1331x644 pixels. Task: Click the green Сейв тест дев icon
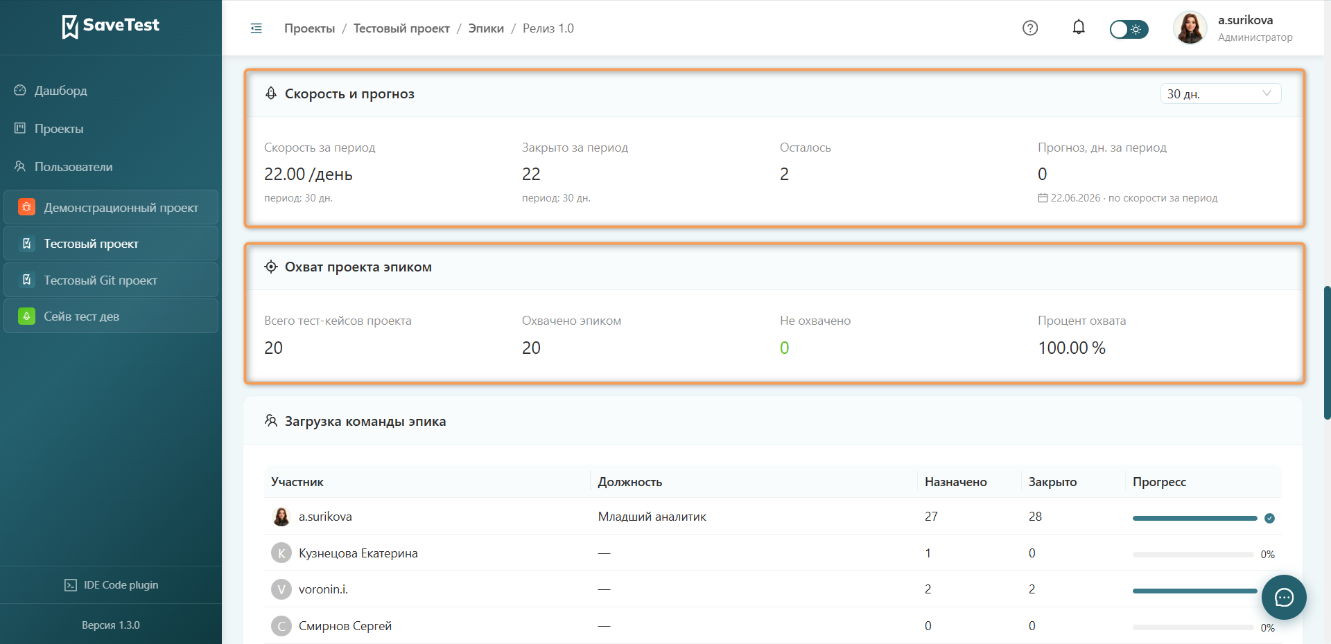click(x=26, y=316)
